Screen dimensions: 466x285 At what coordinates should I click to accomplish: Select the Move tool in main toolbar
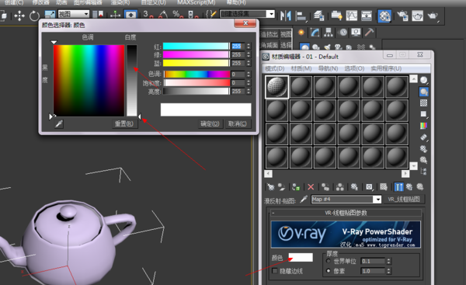point(19,16)
